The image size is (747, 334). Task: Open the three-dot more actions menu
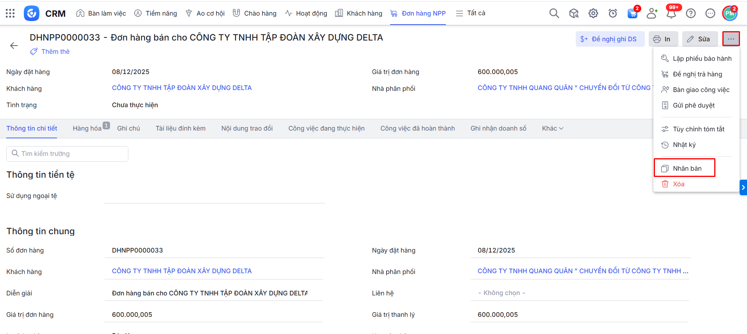point(731,39)
